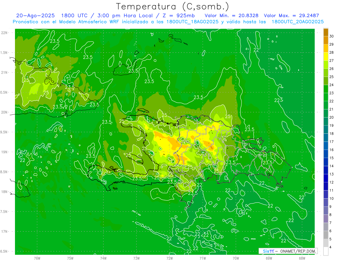Click the "Pronostico con el Modelo Atmosferico WRF" line
This screenshot has height=262, width=339.
tap(168, 22)
